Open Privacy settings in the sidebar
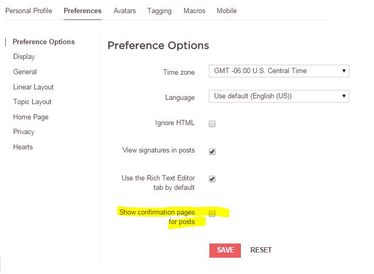Viewport: 374px width, 274px height. [x=24, y=131]
